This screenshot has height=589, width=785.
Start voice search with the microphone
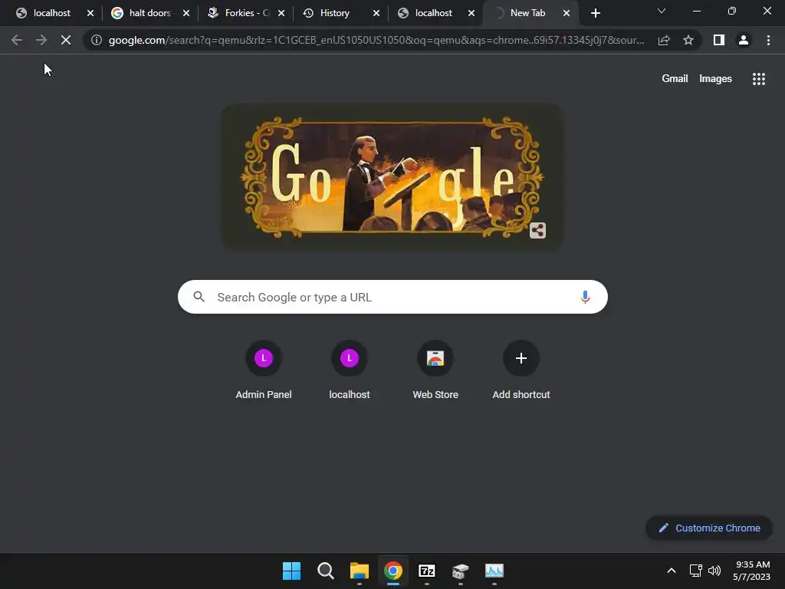[x=585, y=297]
